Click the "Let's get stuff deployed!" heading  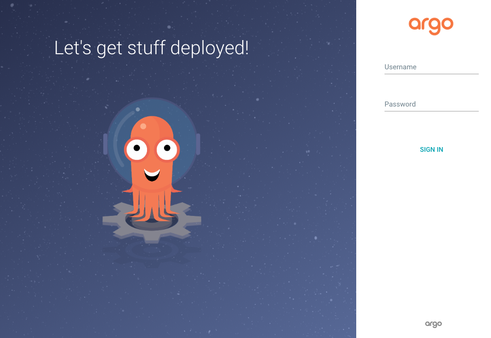tap(152, 48)
